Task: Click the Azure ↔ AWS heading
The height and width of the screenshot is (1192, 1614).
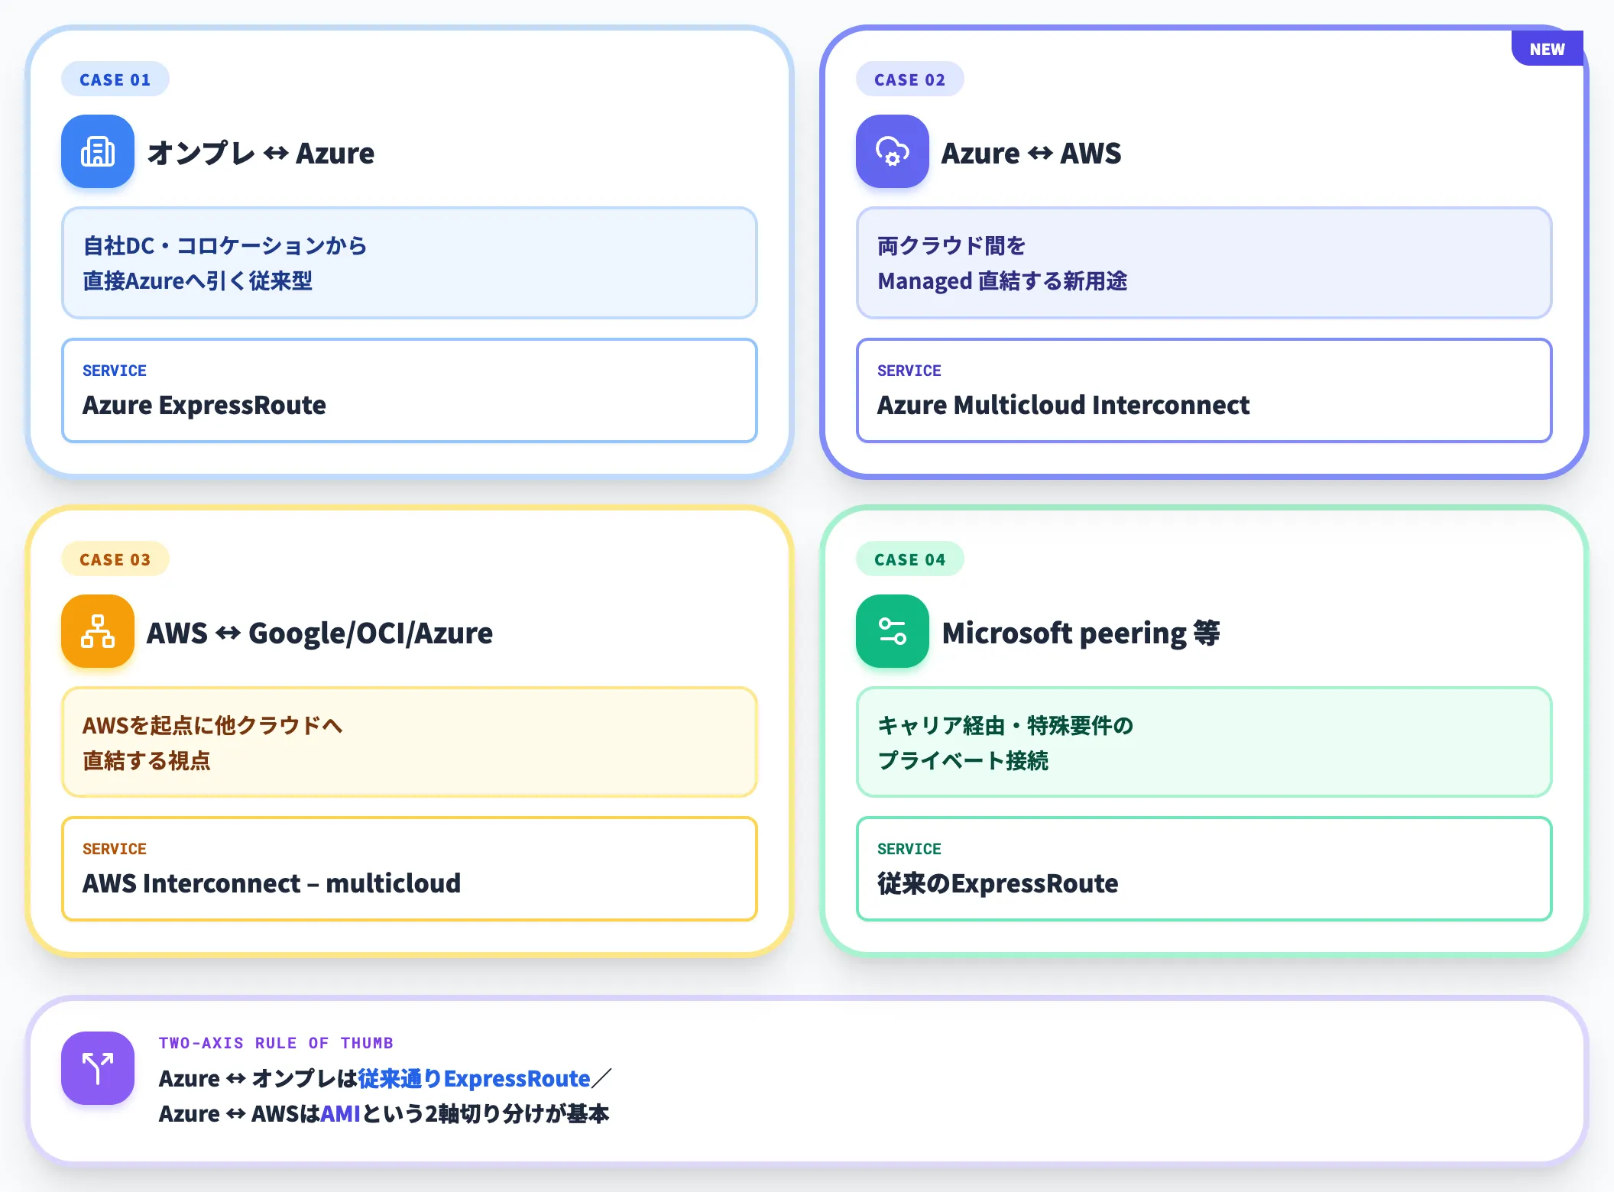Action: click(x=1032, y=153)
